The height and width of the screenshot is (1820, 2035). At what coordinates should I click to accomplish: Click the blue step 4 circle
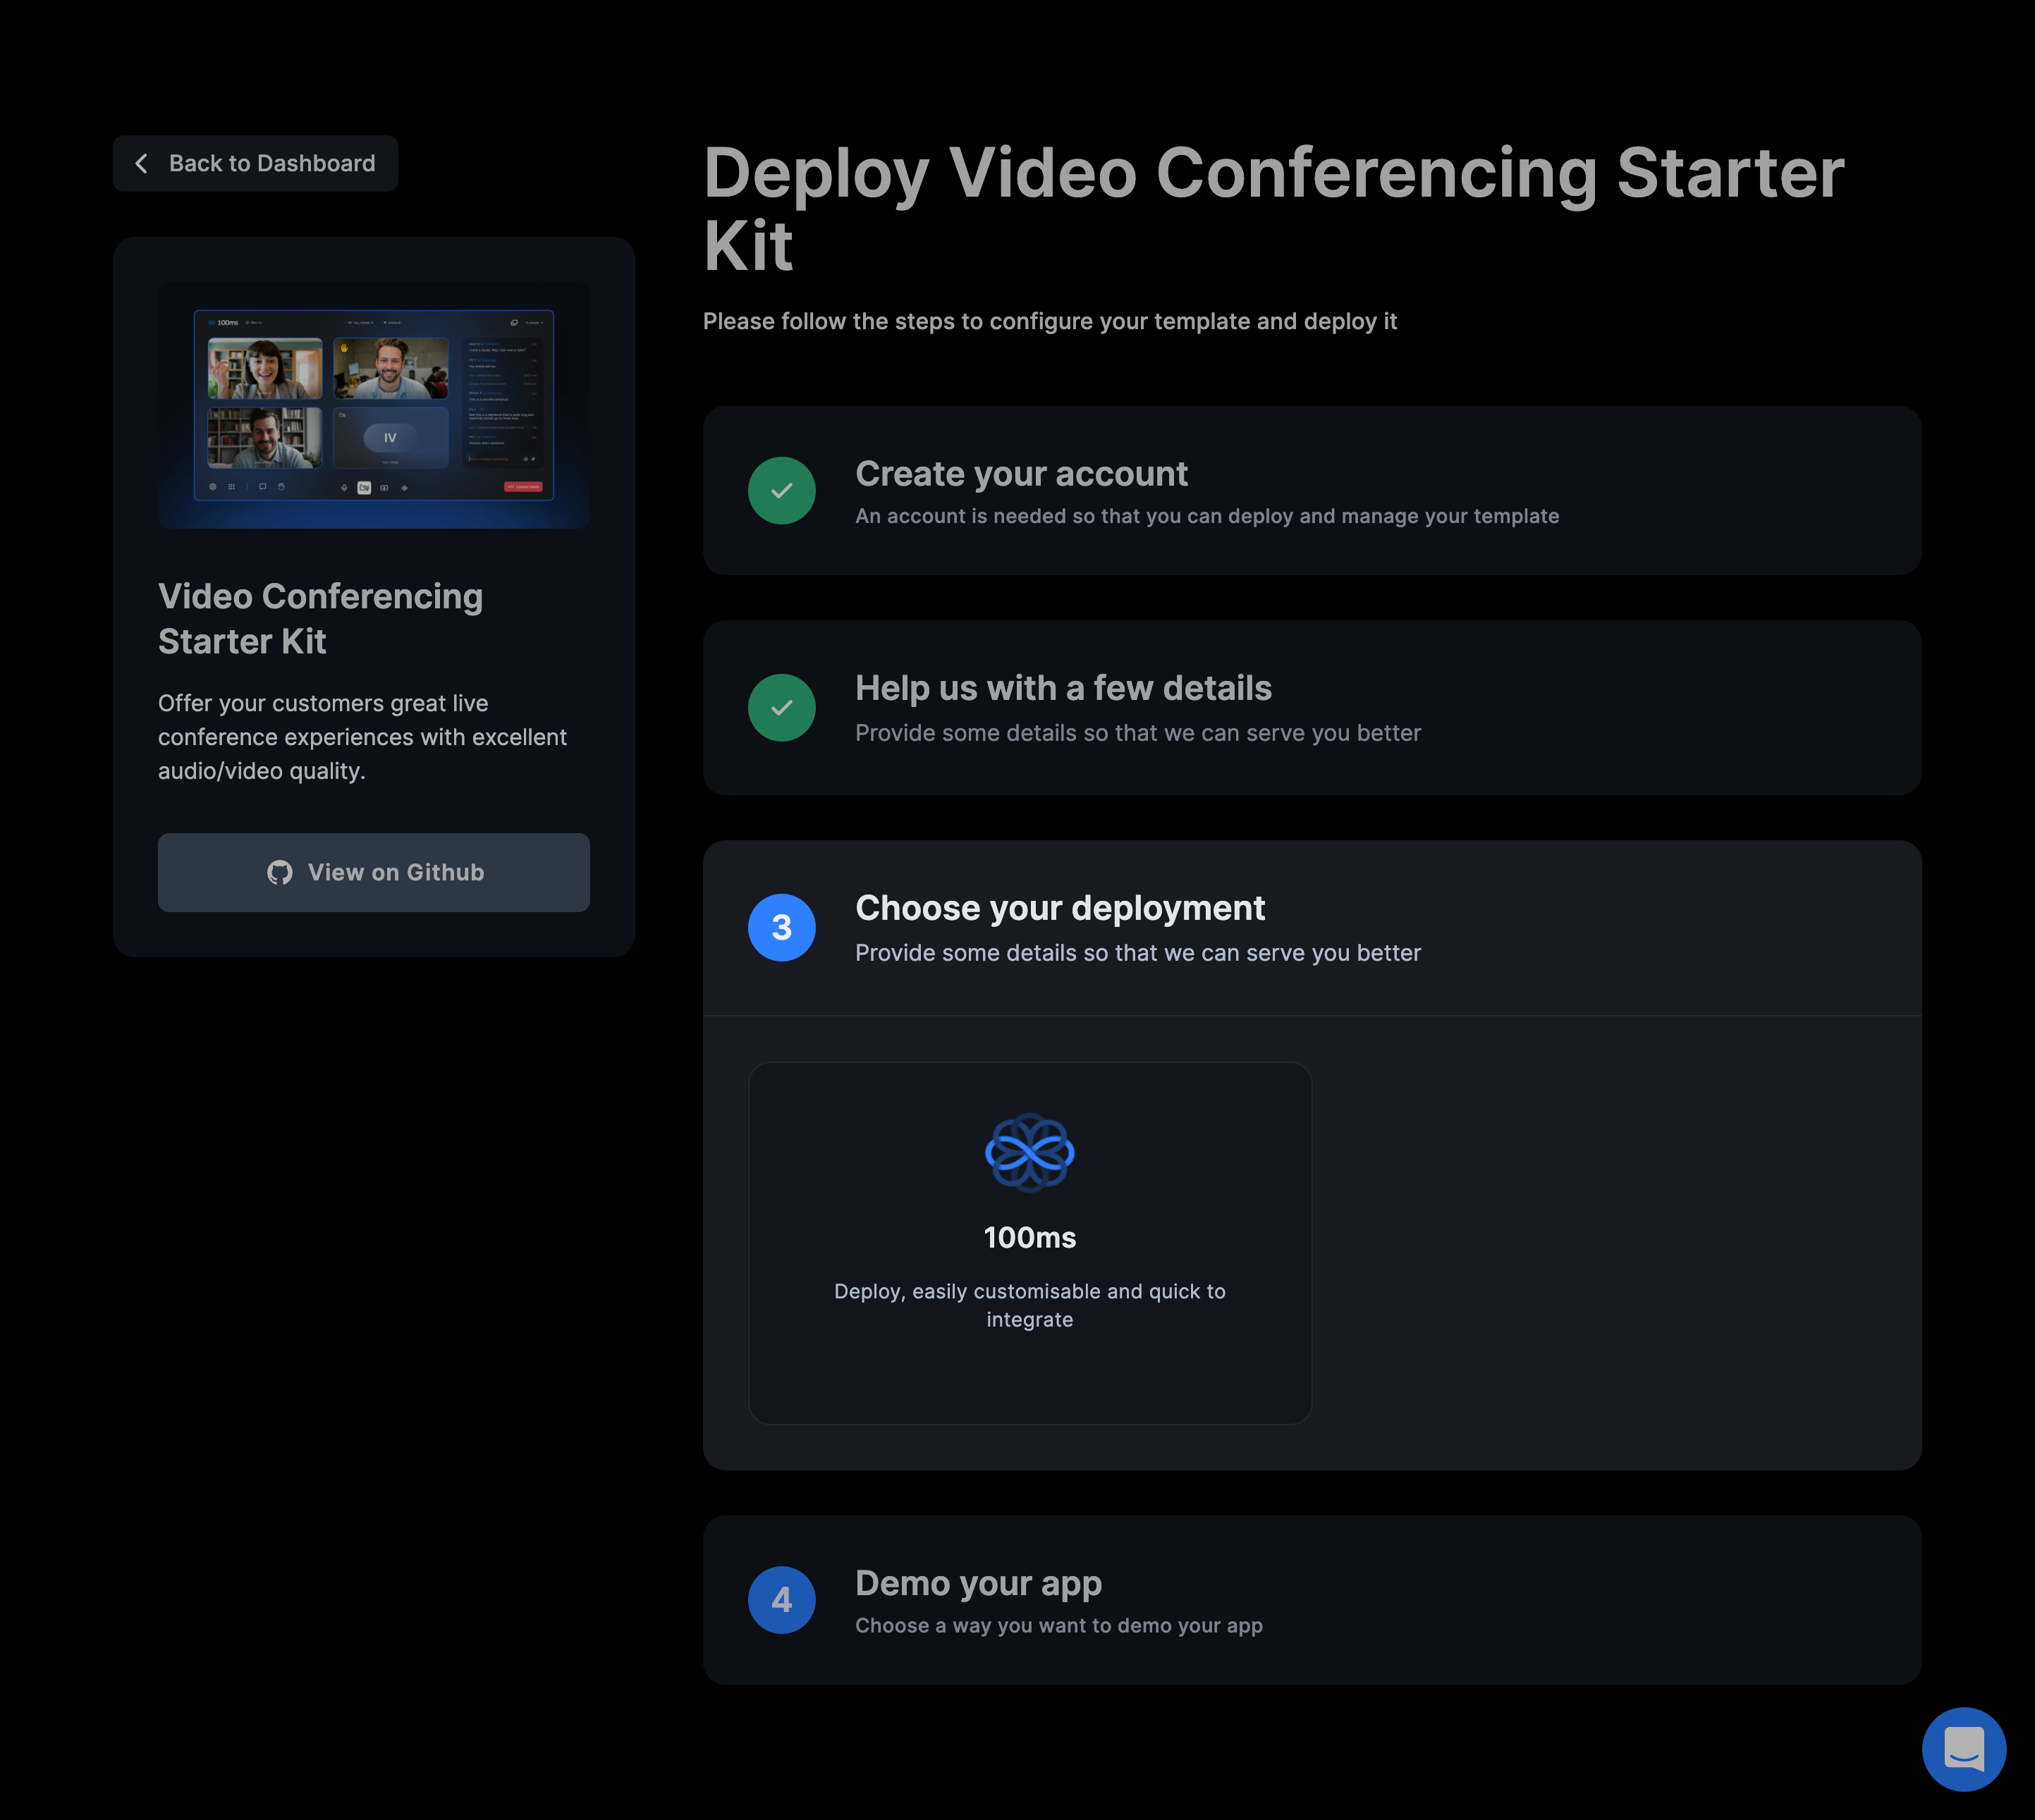tap(781, 1600)
